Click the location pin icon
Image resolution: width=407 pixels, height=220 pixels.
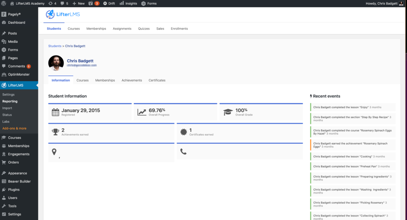click(54, 152)
